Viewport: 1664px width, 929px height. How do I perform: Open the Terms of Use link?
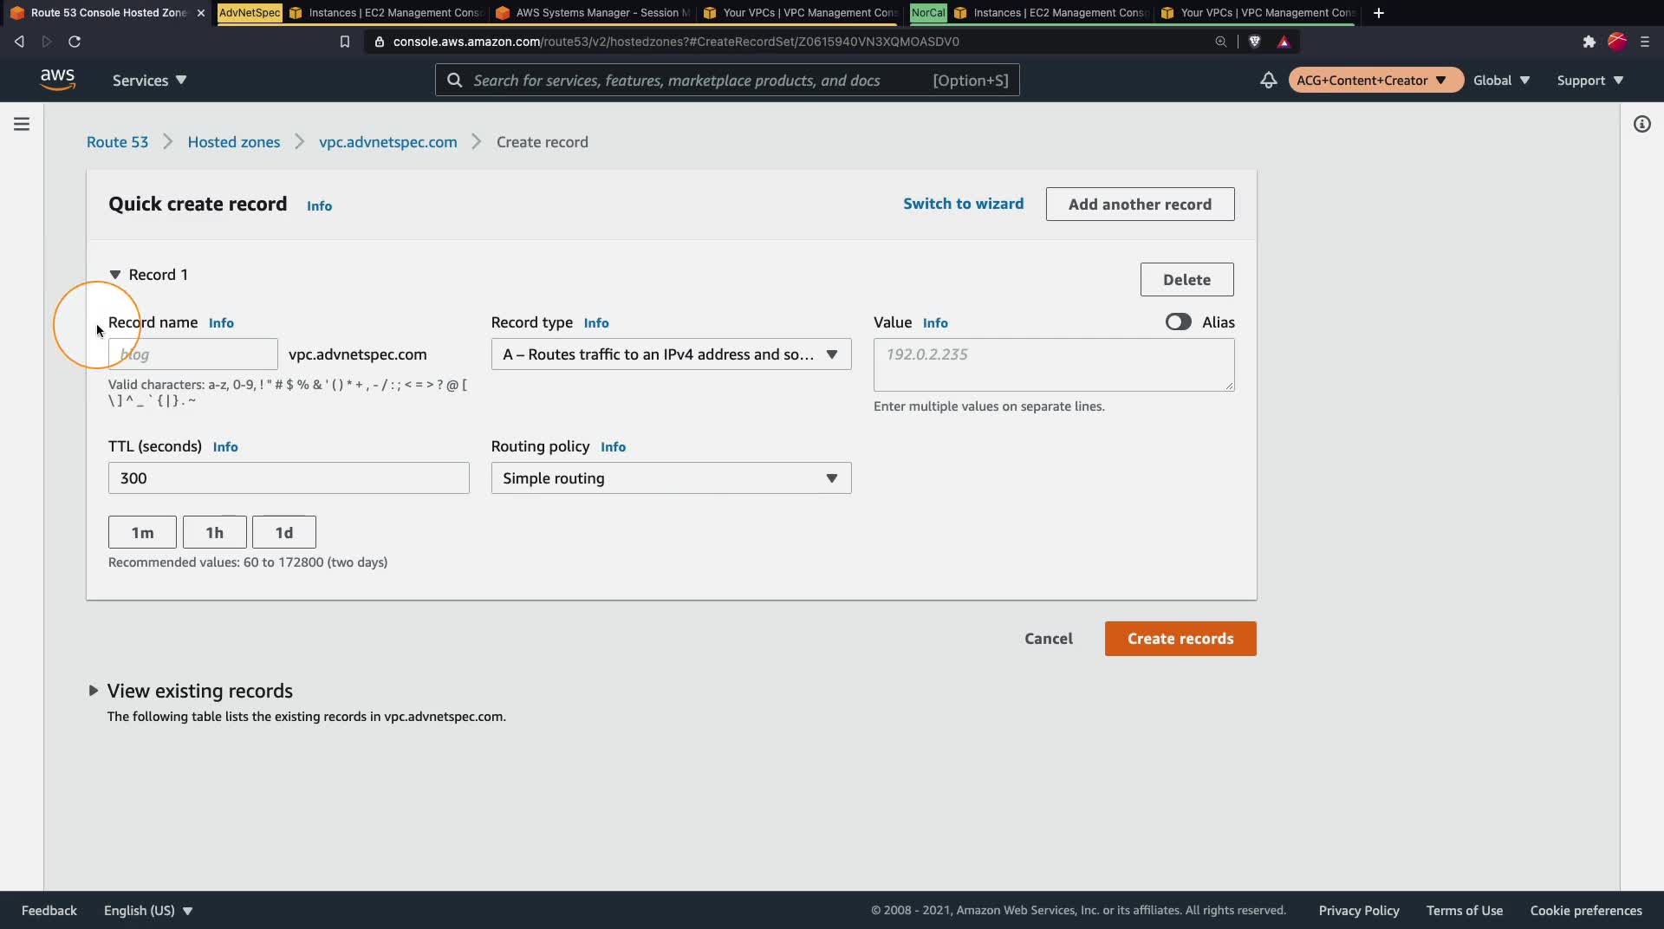pyautogui.click(x=1465, y=911)
